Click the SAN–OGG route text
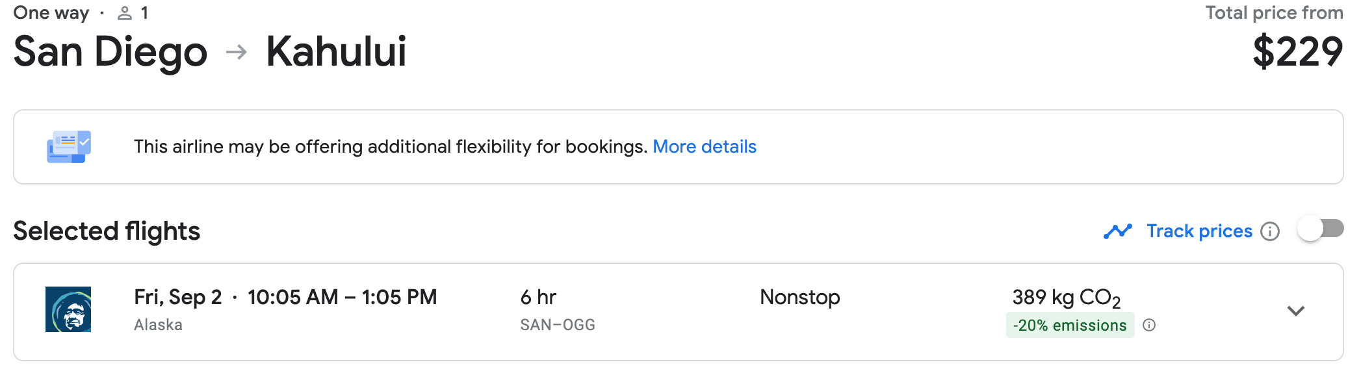 [558, 325]
